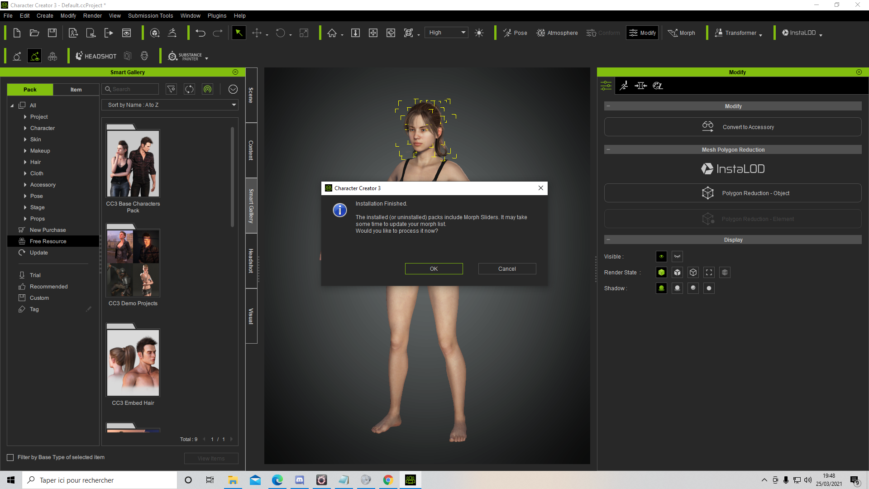The width and height of the screenshot is (869, 489).
Task: Select the last Shadow mode option
Action: point(709,288)
